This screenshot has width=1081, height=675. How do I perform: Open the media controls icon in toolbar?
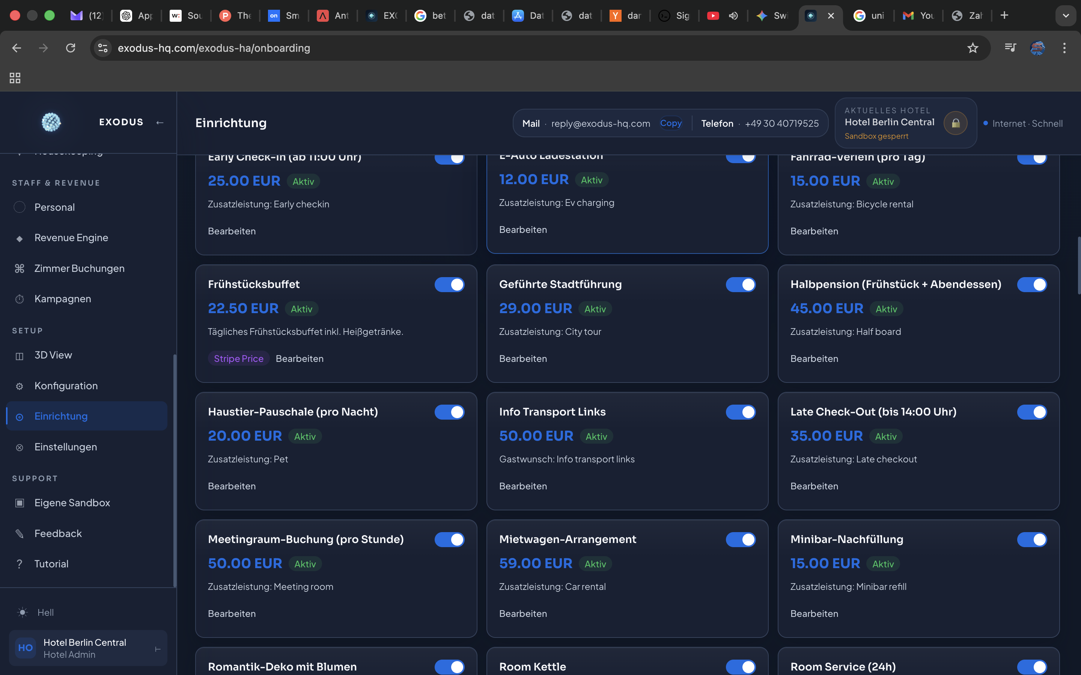(1010, 48)
